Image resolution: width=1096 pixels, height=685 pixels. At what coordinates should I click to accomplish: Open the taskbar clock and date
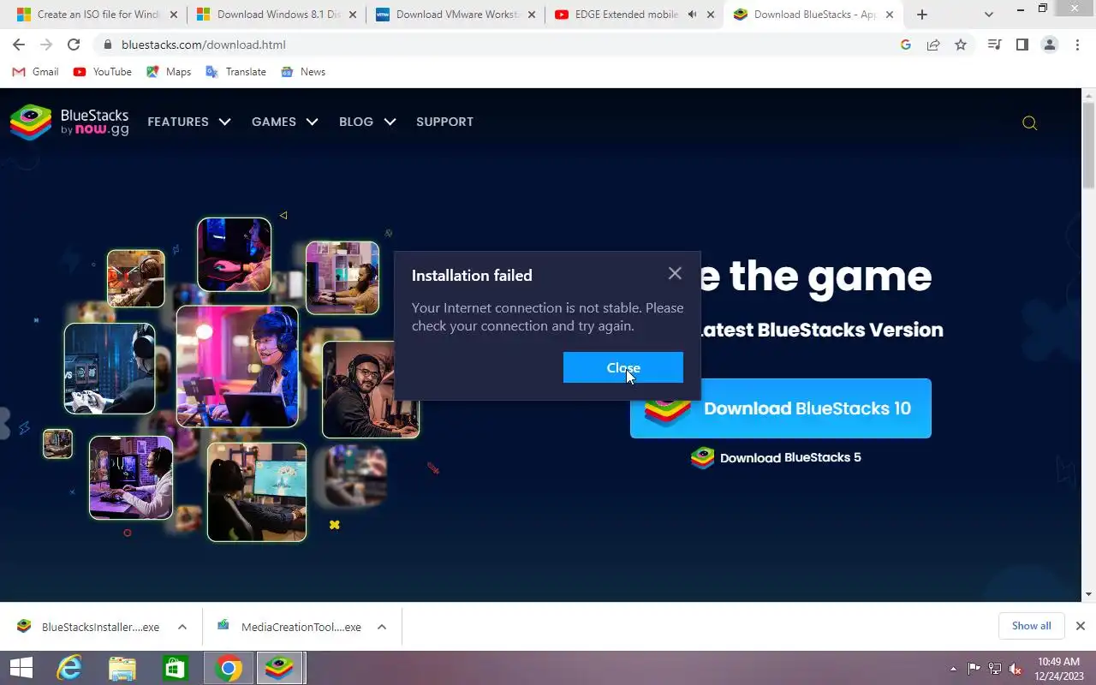pyautogui.click(x=1058, y=669)
